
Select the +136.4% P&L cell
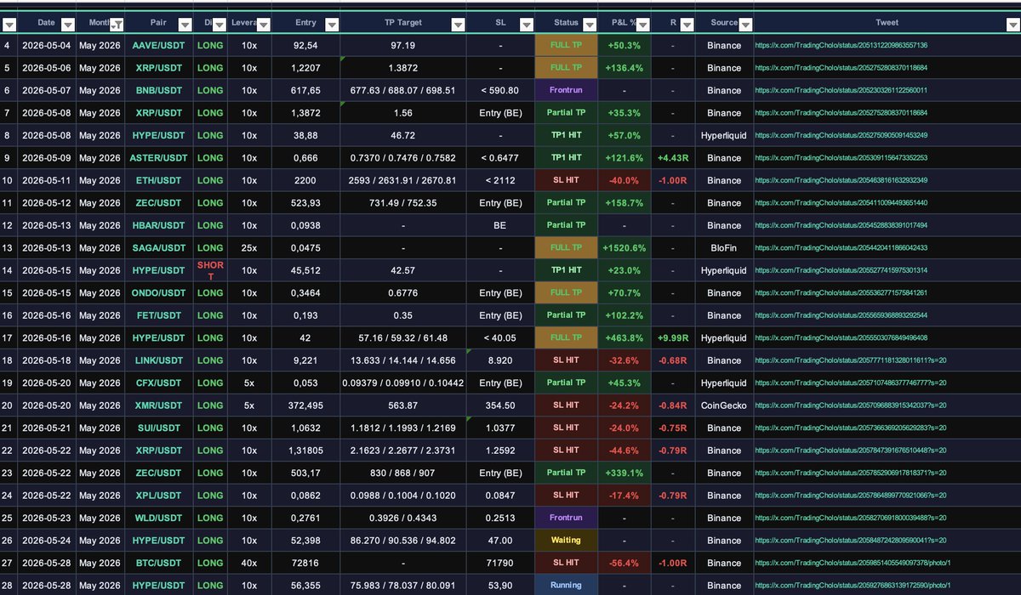pos(624,68)
